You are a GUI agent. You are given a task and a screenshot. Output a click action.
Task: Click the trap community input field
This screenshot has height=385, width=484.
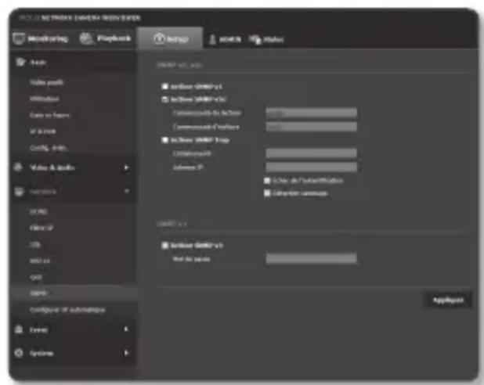coord(311,153)
